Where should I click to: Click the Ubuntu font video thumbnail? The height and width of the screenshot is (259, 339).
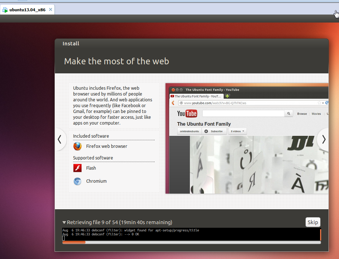pyautogui.click(x=259, y=165)
